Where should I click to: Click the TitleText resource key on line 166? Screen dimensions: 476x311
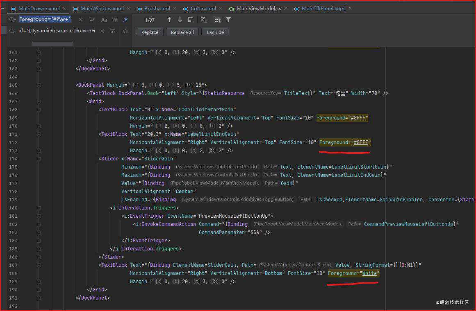pyautogui.click(x=297, y=93)
